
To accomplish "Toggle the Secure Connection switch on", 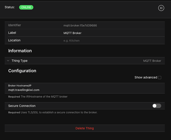I will (x=157, y=106).
